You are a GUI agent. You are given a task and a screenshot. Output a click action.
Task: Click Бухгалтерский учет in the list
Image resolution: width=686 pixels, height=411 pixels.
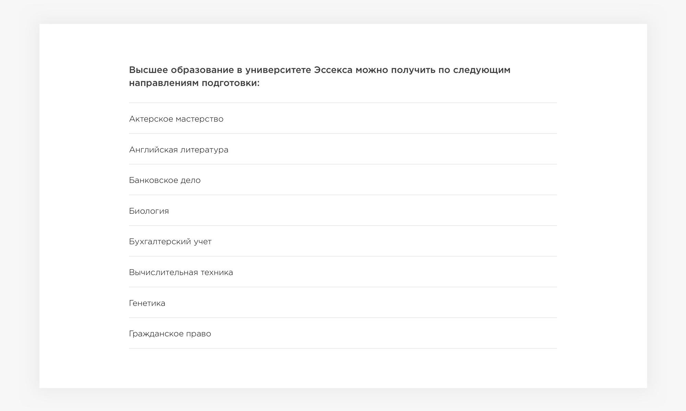343,241
